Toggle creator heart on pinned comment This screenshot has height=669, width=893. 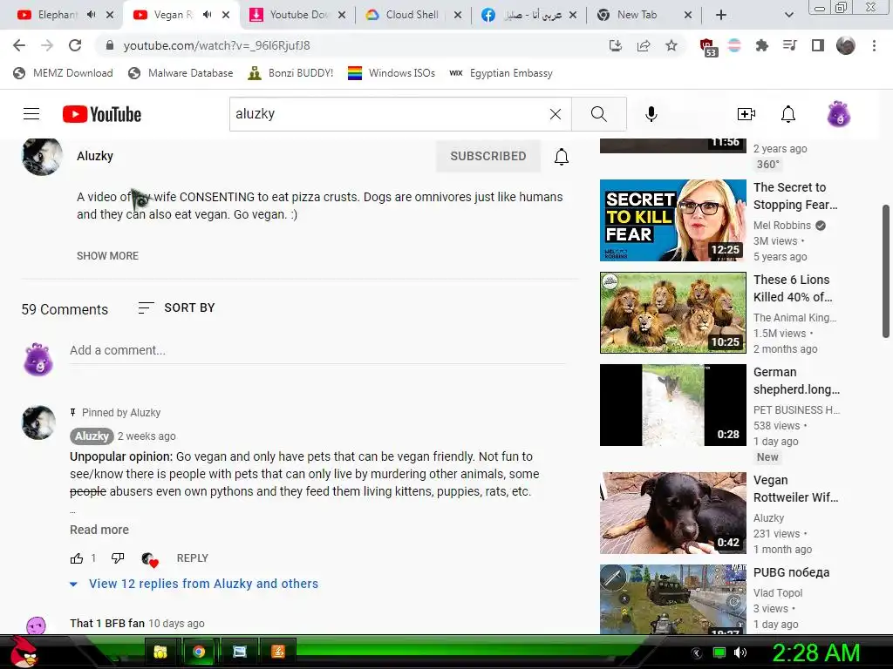(x=150, y=559)
